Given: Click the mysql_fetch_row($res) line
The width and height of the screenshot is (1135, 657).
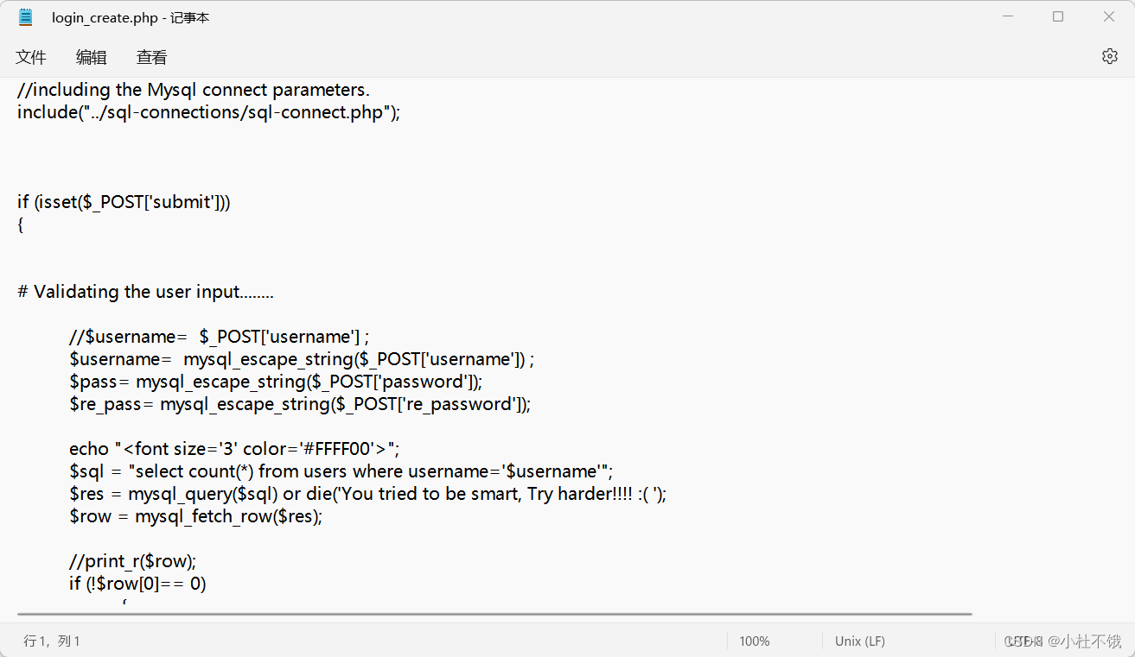Looking at the screenshot, I should [x=195, y=515].
